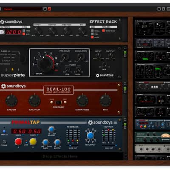Toggle the Show/Hide toolbox button
The height and width of the screenshot is (170, 170).
pos(104,31)
